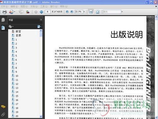Open the bookmarks options gear dropdown
The height and width of the screenshot is (119, 158).
(x=11, y=26)
